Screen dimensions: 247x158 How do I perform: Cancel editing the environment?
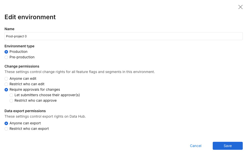pyautogui.click(x=195, y=146)
